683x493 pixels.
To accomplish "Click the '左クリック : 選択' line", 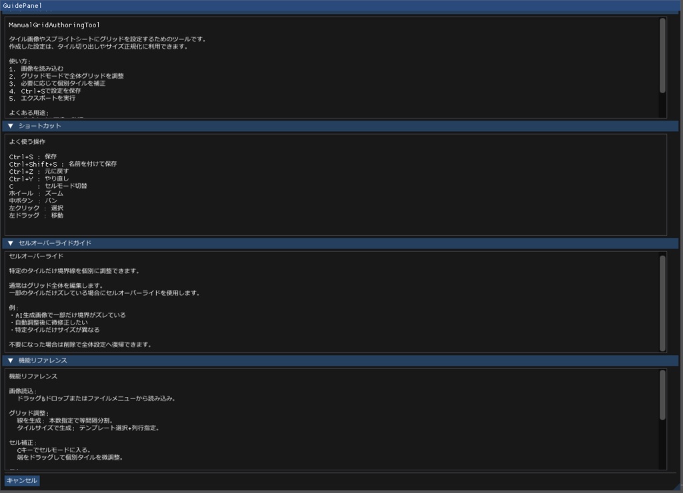I will pos(36,209).
